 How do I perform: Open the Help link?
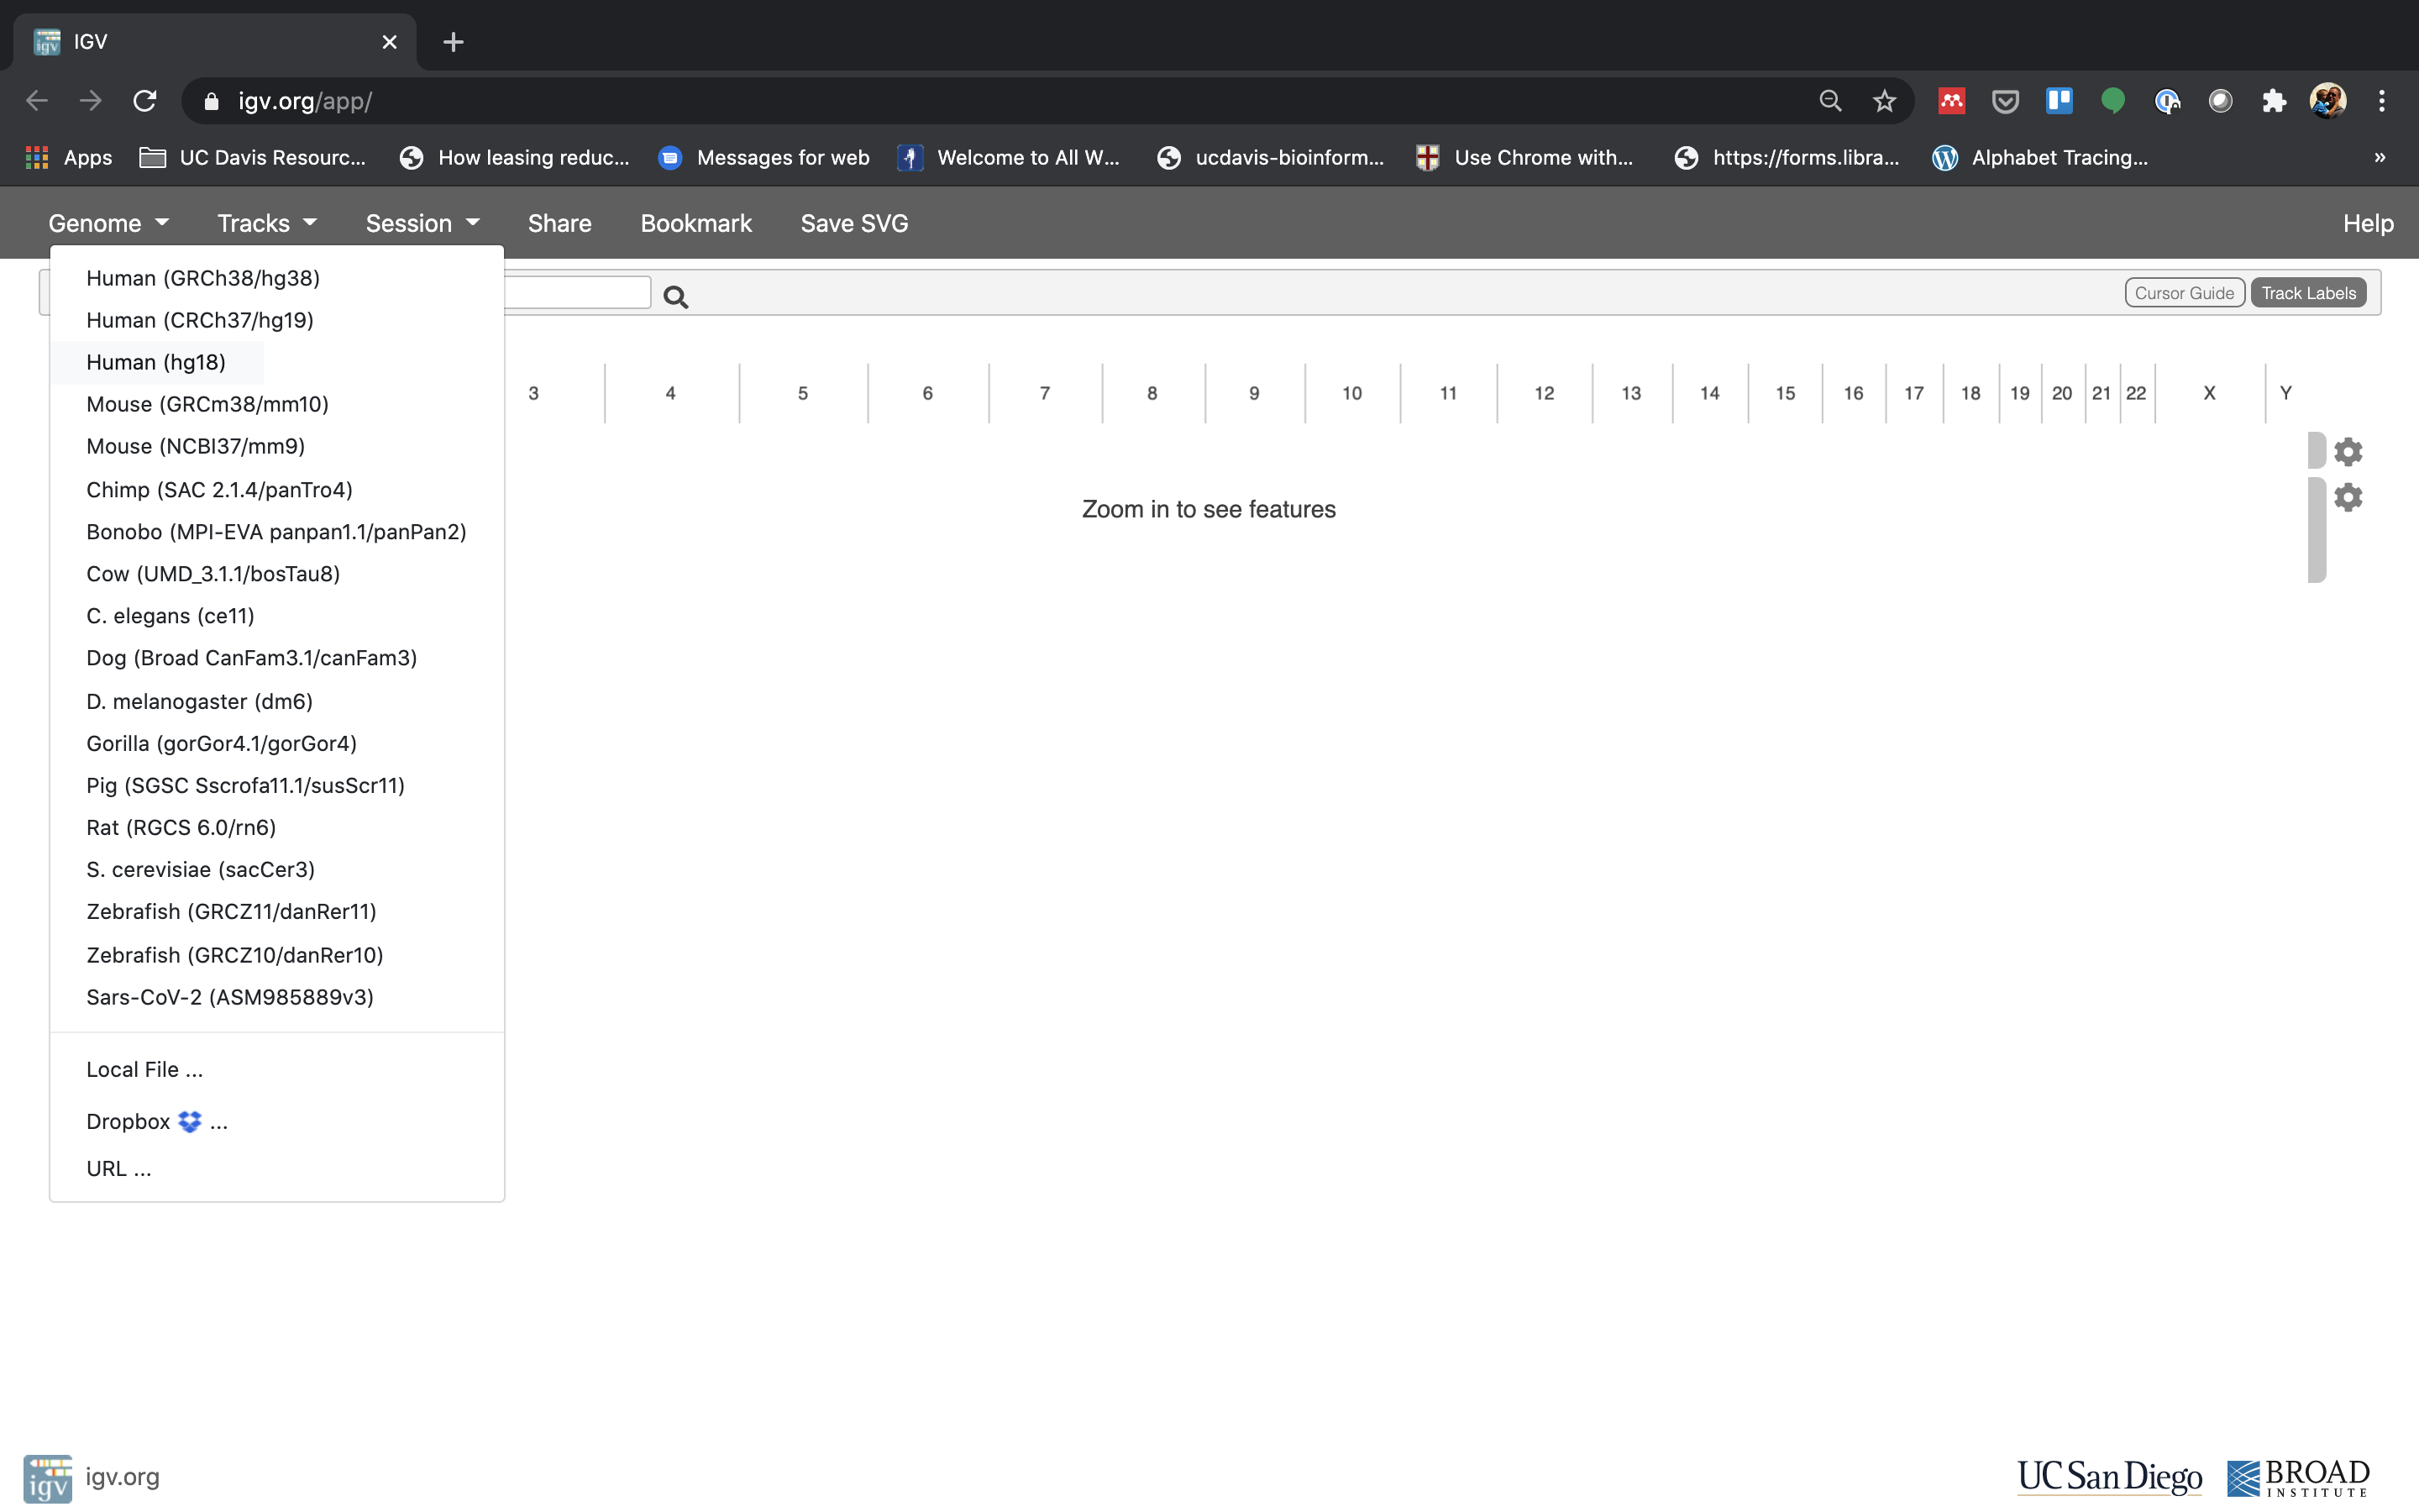click(2368, 223)
